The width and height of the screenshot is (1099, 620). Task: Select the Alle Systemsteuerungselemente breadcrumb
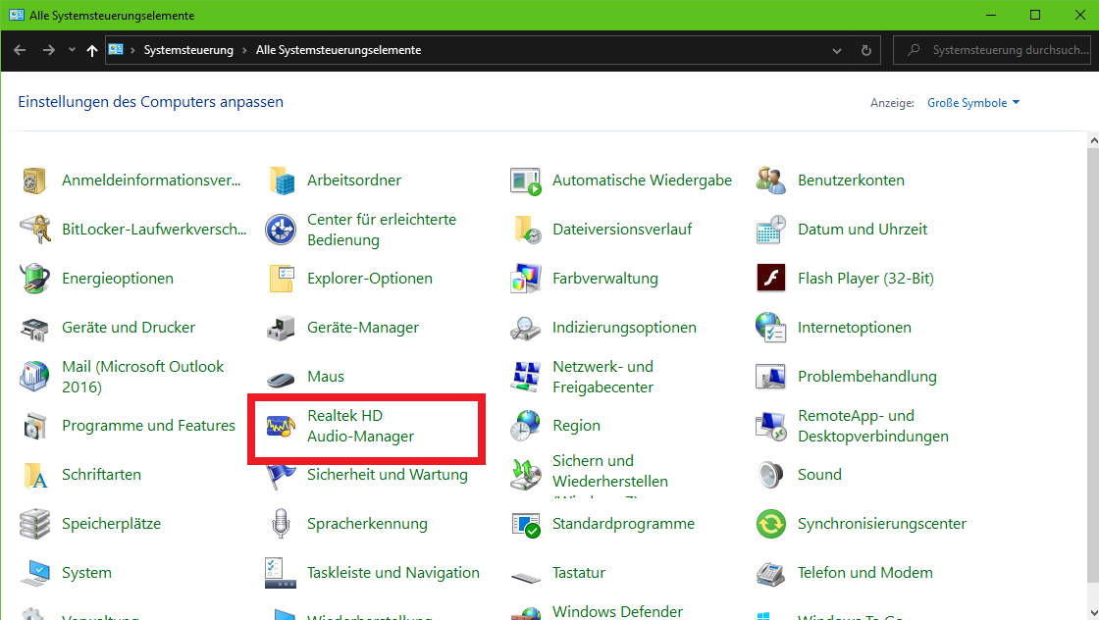coord(339,50)
